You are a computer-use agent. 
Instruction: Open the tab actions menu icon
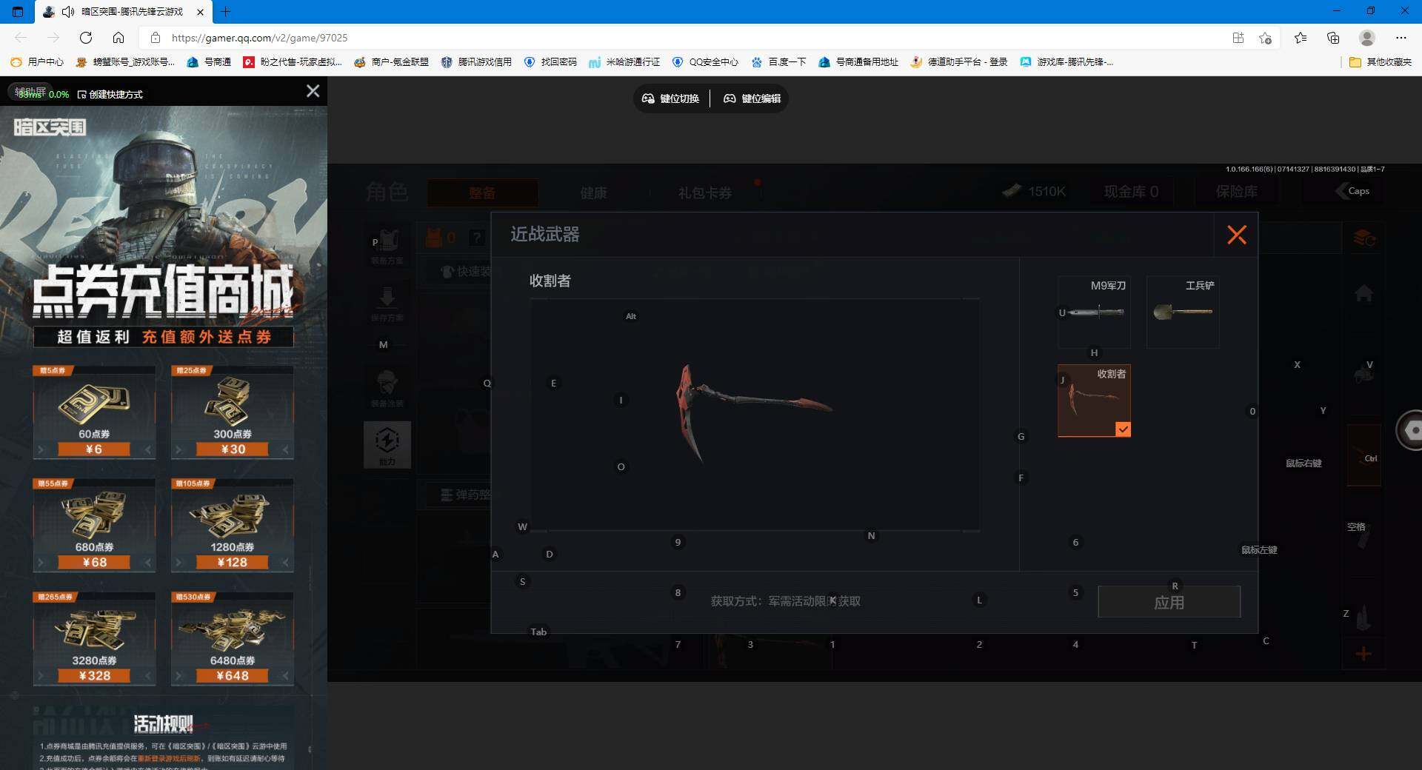pos(18,12)
